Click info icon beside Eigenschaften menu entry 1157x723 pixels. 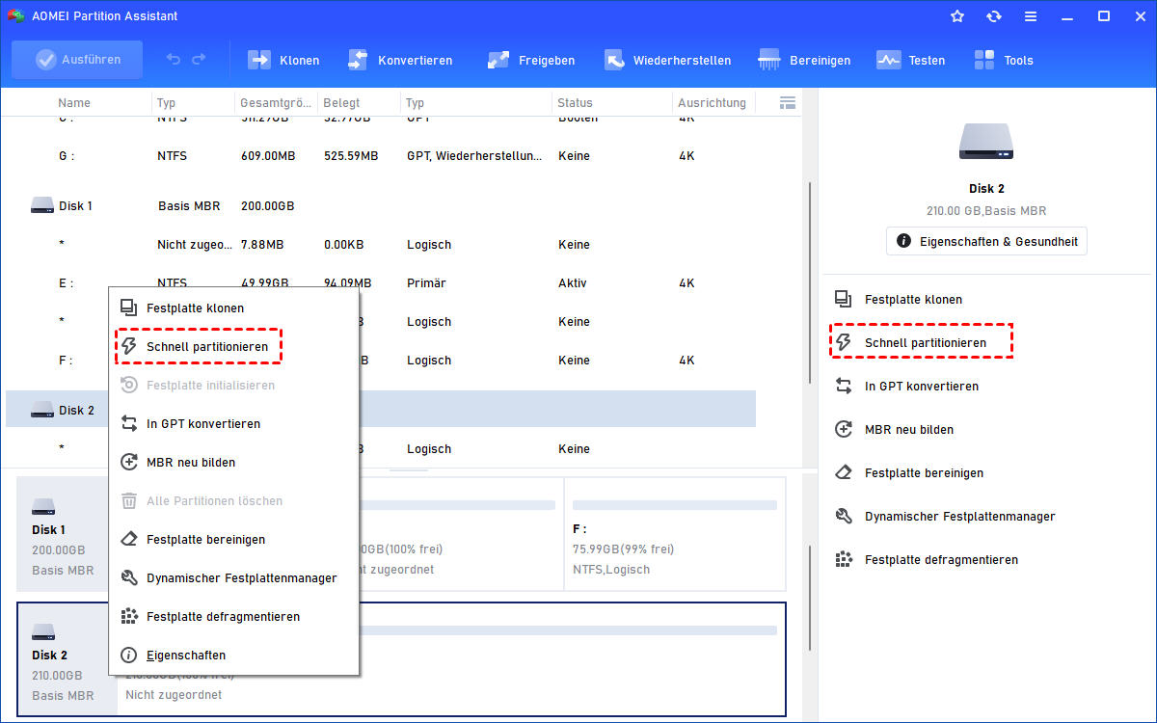tap(128, 655)
